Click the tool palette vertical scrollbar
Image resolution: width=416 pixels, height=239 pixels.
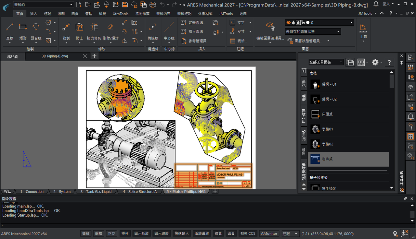coord(392,81)
